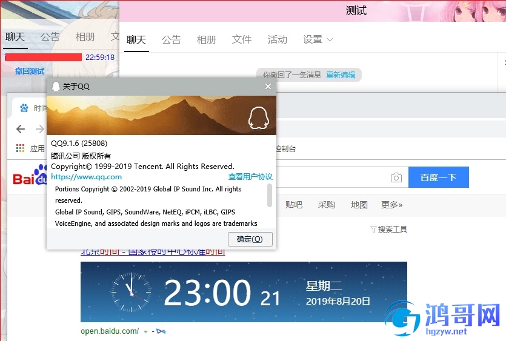Click the Baidu logo on search page
Image resolution: width=506 pixels, height=341 pixels.
[x=30, y=176]
